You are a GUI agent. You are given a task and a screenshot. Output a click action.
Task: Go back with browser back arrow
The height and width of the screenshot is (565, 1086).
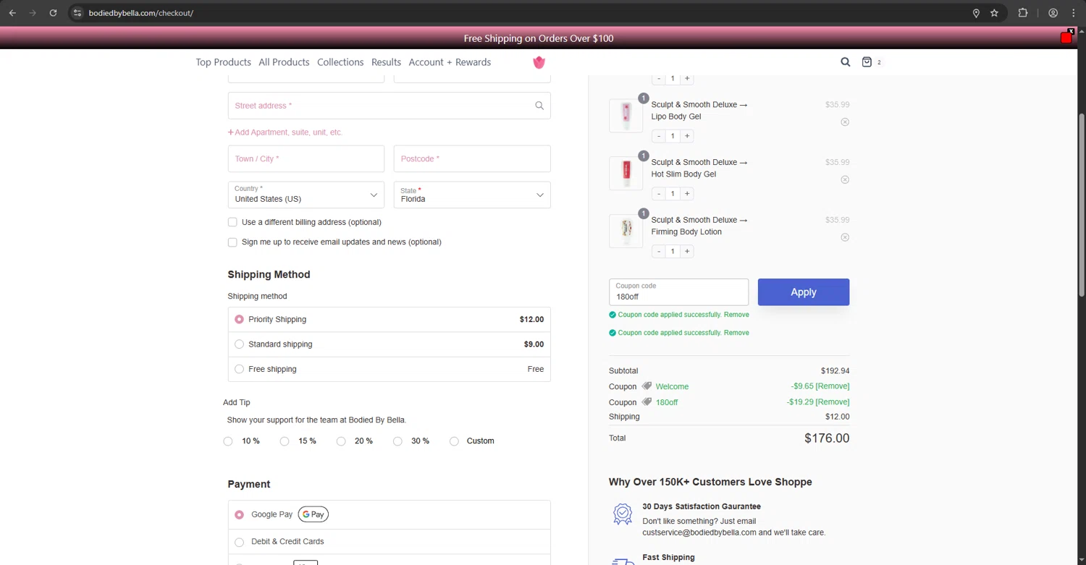(x=12, y=13)
